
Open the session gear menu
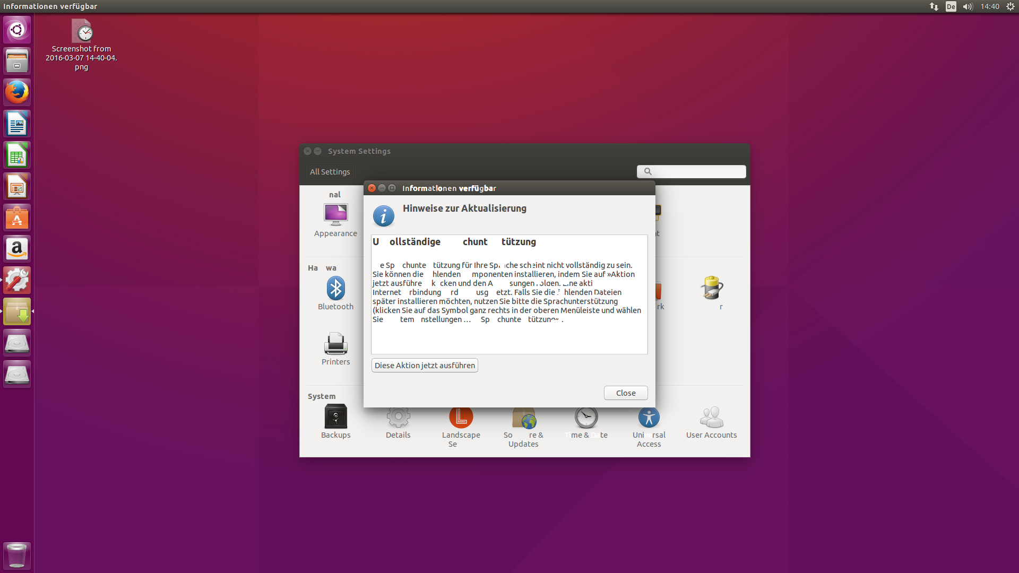1010,6
